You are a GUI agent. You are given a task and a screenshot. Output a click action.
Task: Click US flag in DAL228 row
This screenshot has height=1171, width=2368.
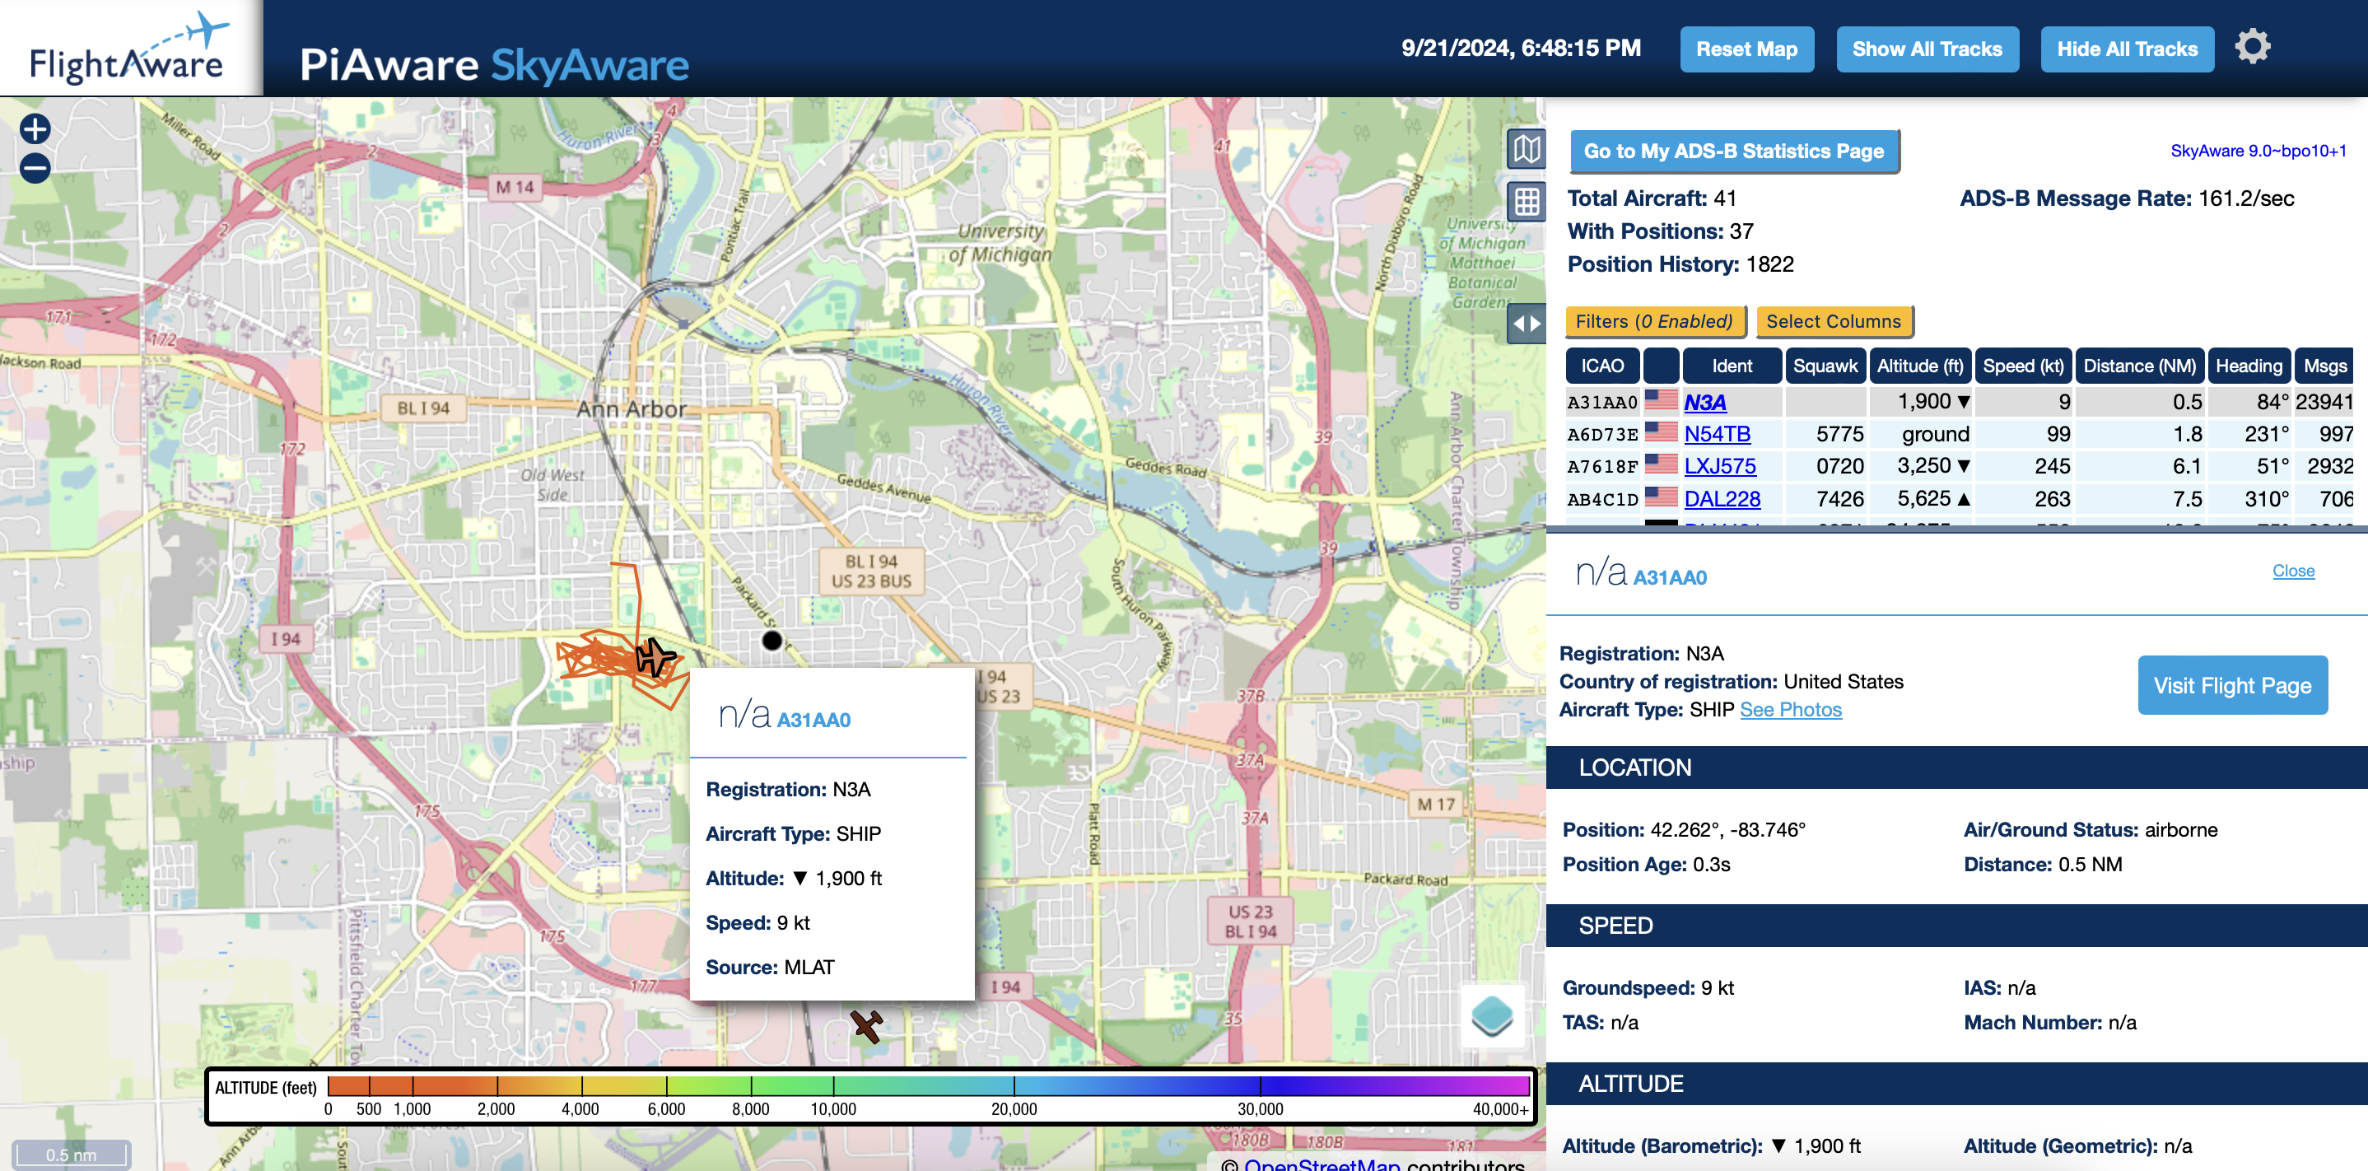(x=1660, y=497)
